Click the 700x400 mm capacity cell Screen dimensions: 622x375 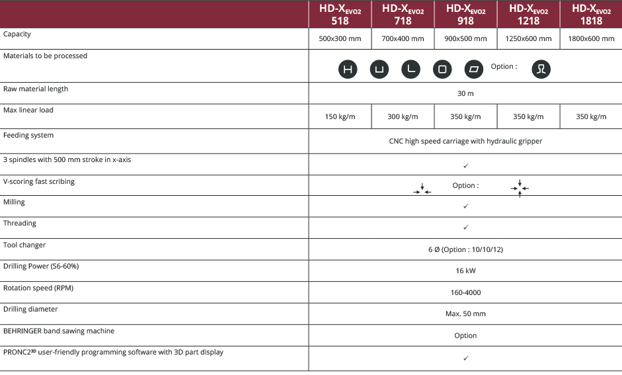coord(403,38)
